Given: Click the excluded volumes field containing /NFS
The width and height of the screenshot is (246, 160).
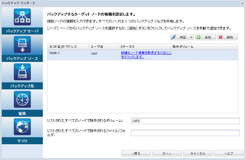Looking at the screenshot, I should (x=185, y=121).
